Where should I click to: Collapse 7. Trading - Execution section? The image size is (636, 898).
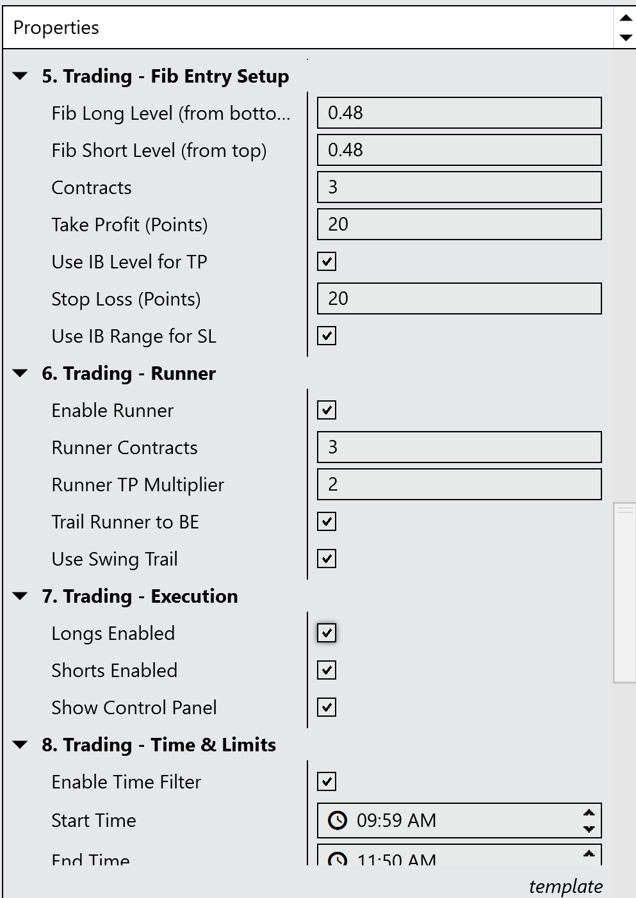[20, 596]
